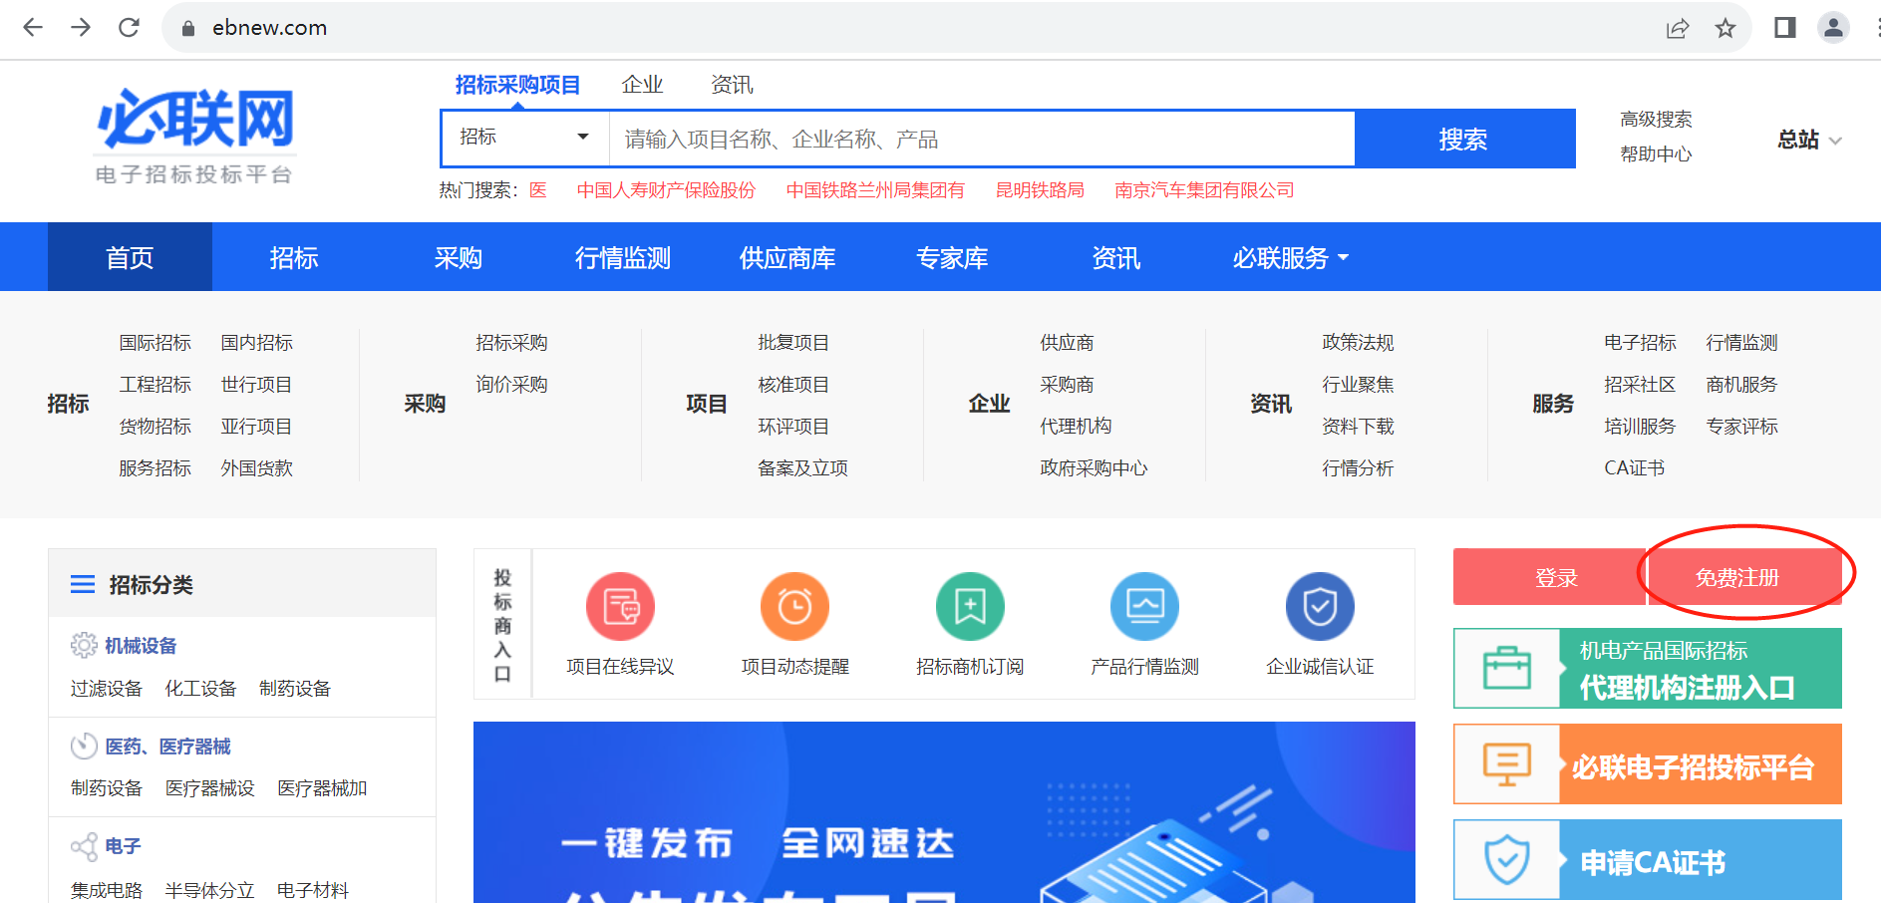Click the 招标商机订阅 green bookmark icon
Image resolution: width=1881 pixels, height=903 pixels.
click(x=970, y=606)
